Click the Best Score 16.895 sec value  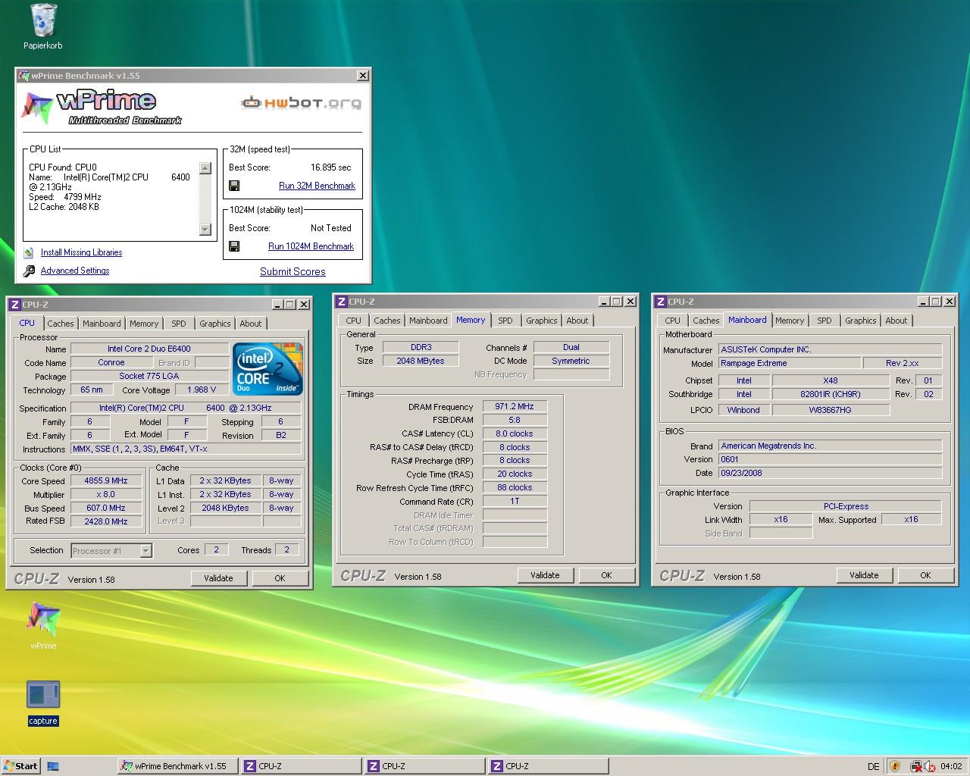point(331,167)
